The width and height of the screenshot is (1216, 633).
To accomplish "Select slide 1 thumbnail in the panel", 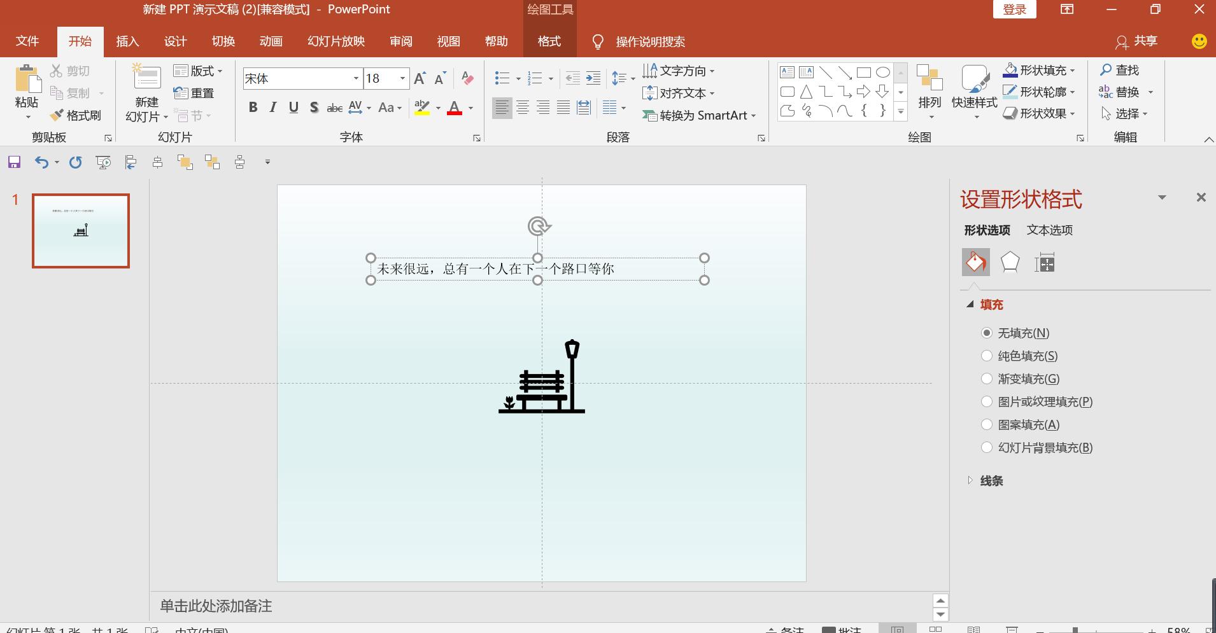I will coord(80,230).
